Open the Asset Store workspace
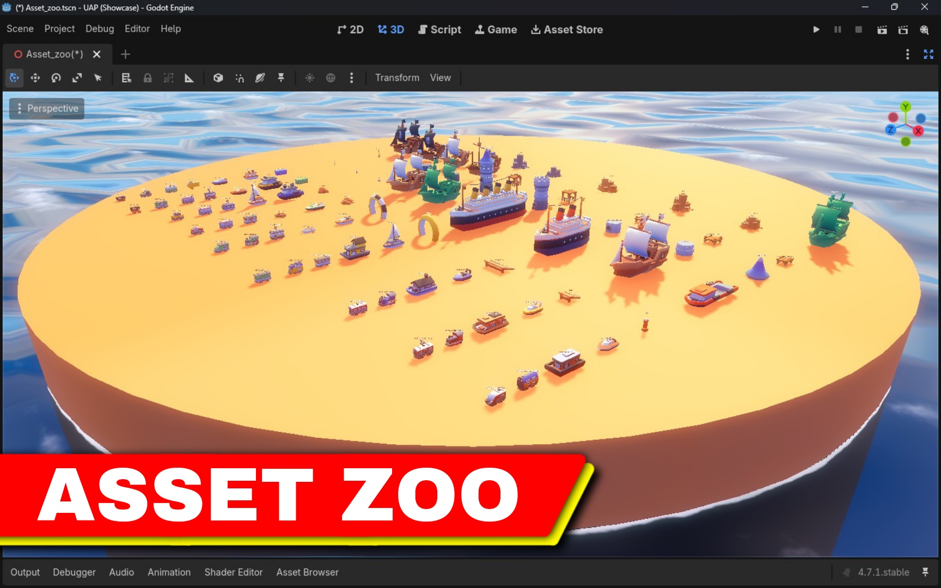Viewport: 941px width, 588px height. click(x=567, y=30)
